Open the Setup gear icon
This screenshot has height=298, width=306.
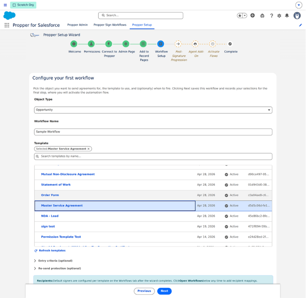pyautogui.click(x=279, y=16)
